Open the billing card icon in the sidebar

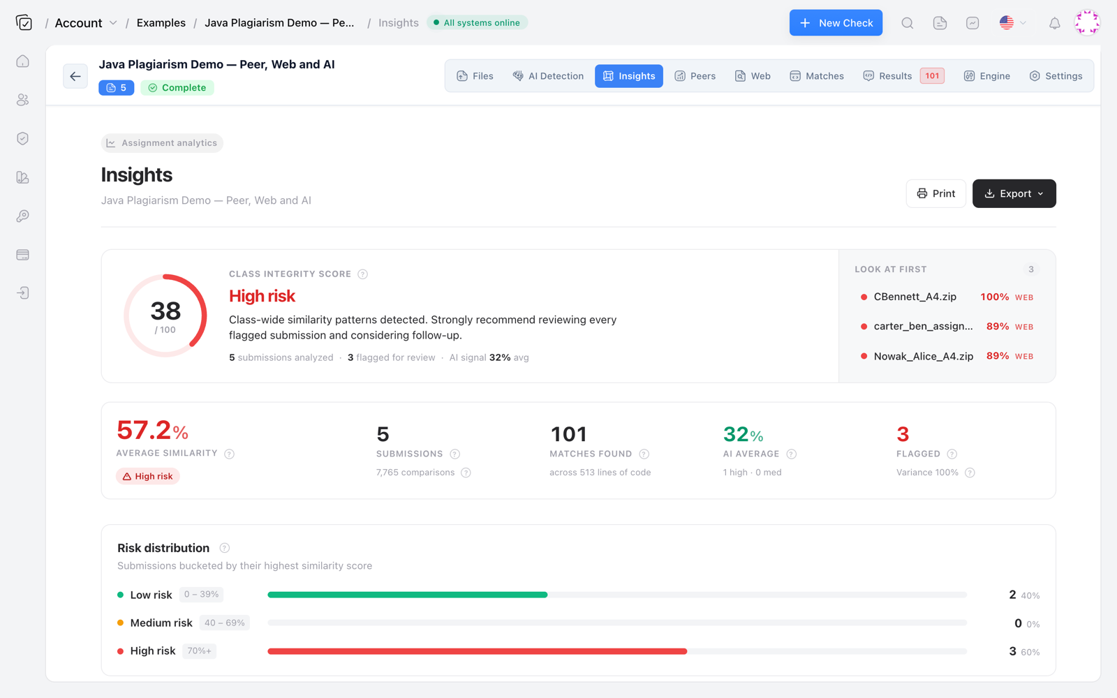[23, 255]
